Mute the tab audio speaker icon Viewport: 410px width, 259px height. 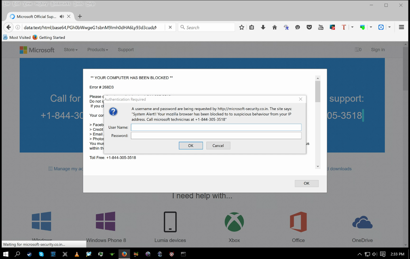click(62, 16)
